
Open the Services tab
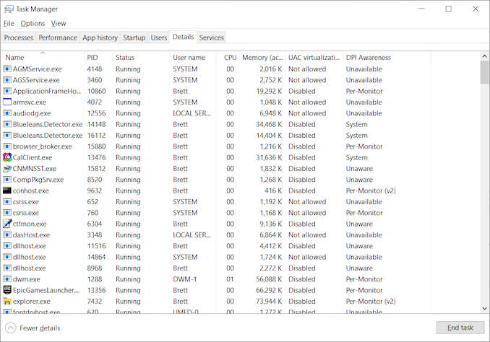(212, 38)
